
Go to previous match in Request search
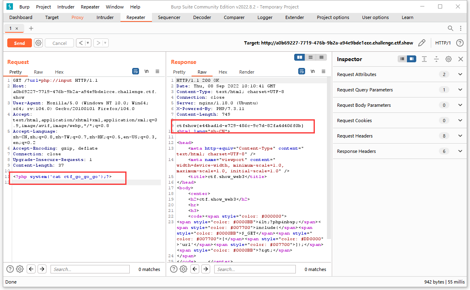31,269
